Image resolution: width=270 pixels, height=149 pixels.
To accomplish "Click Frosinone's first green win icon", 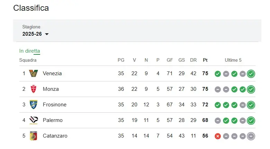I will point(218,105).
